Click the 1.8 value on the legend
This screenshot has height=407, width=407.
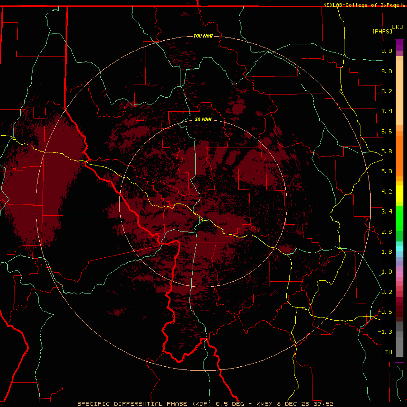coord(387,252)
